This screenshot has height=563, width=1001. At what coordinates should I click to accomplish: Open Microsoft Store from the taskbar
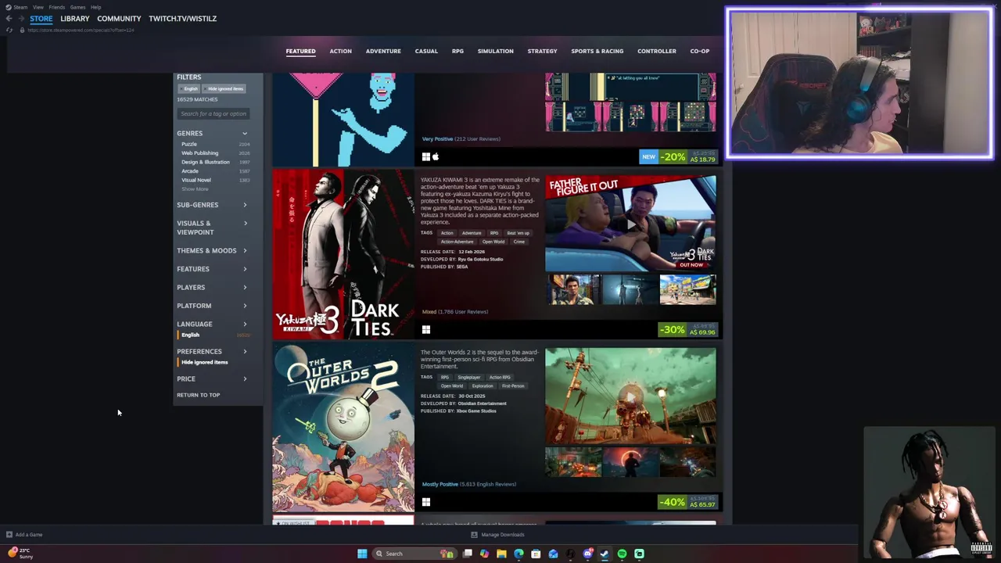pos(536,554)
